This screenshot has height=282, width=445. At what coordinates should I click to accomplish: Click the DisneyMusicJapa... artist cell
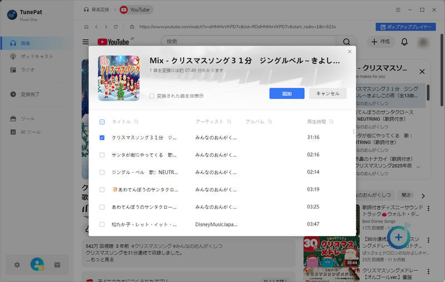(216, 224)
